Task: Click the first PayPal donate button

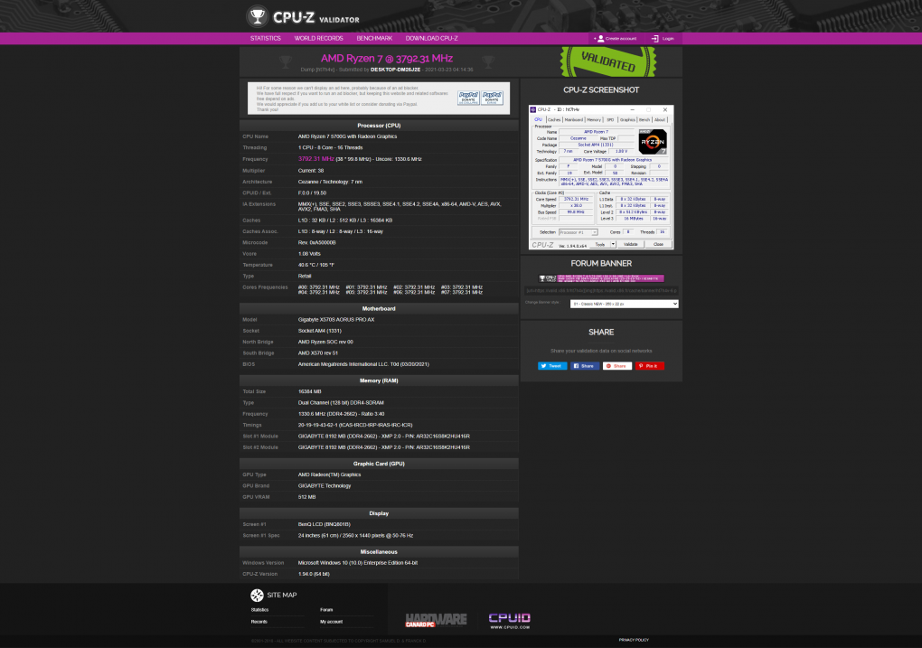Action: 468,98
